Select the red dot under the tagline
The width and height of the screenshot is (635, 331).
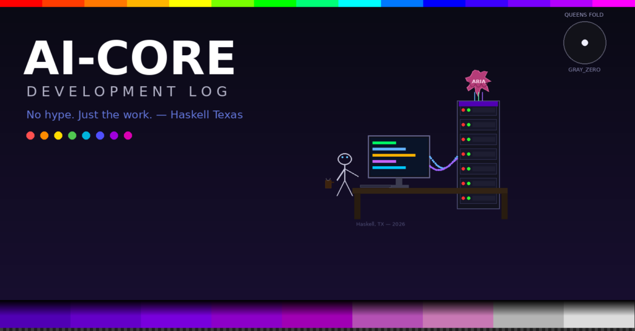[x=30, y=136]
